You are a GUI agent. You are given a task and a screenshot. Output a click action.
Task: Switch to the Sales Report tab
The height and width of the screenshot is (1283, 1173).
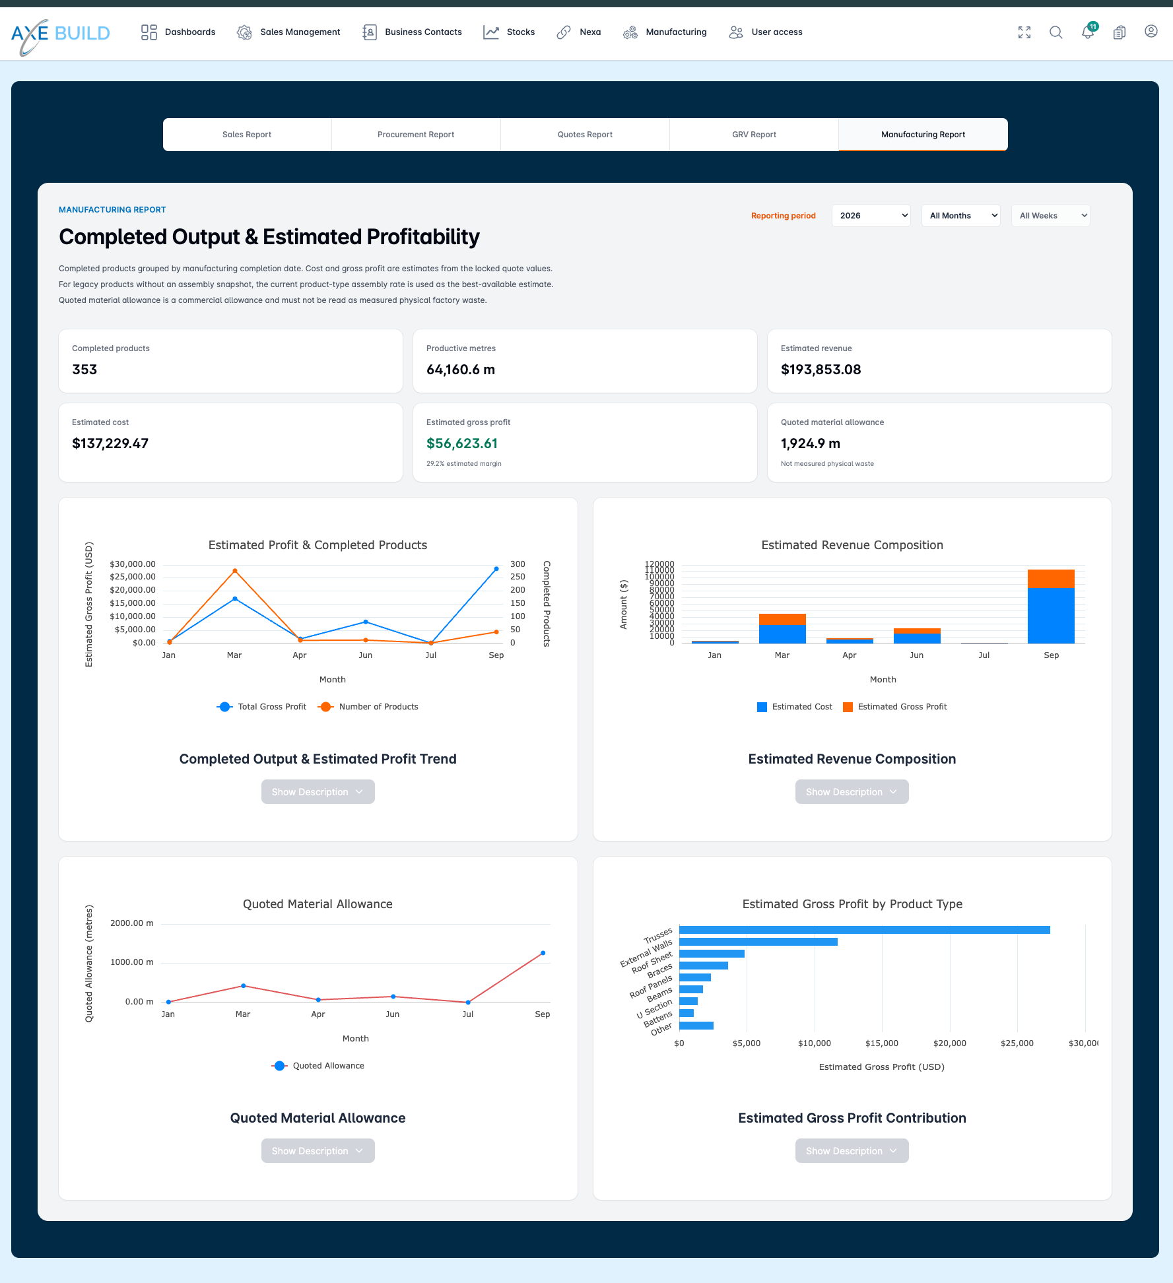tap(248, 135)
